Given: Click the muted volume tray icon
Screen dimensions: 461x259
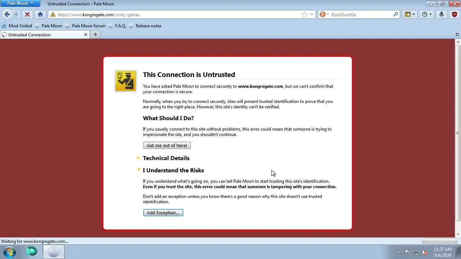Looking at the screenshot, I should pyautogui.click(x=425, y=252).
